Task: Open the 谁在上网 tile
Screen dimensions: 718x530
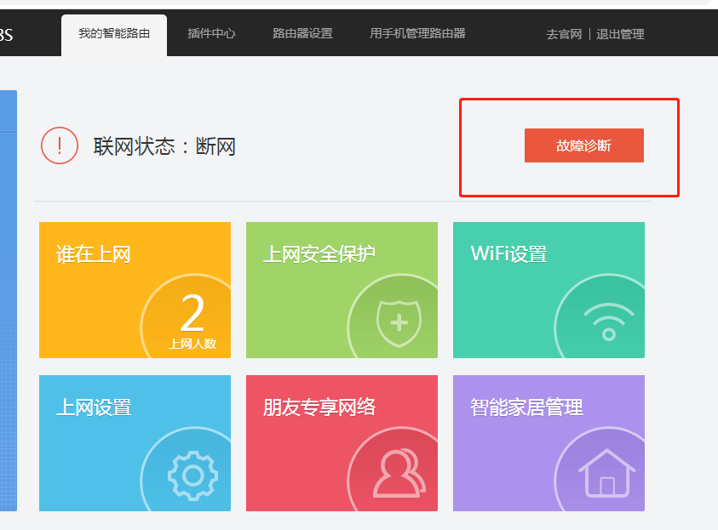Action: click(x=135, y=290)
